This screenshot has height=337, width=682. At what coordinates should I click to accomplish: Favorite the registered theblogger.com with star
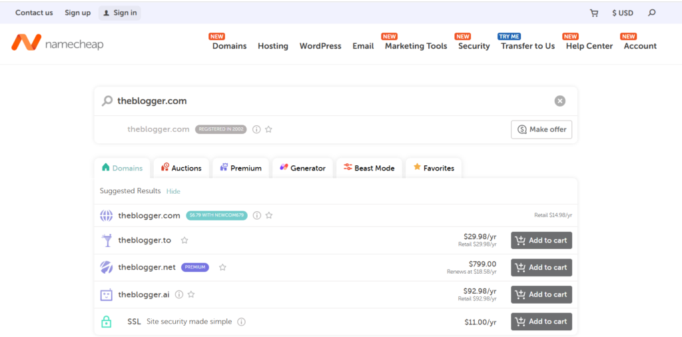point(269,129)
